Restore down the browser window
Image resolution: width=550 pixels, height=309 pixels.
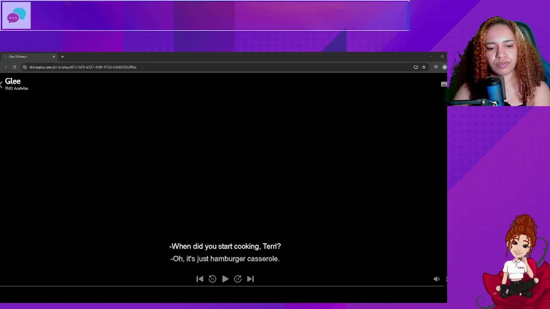(442, 57)
